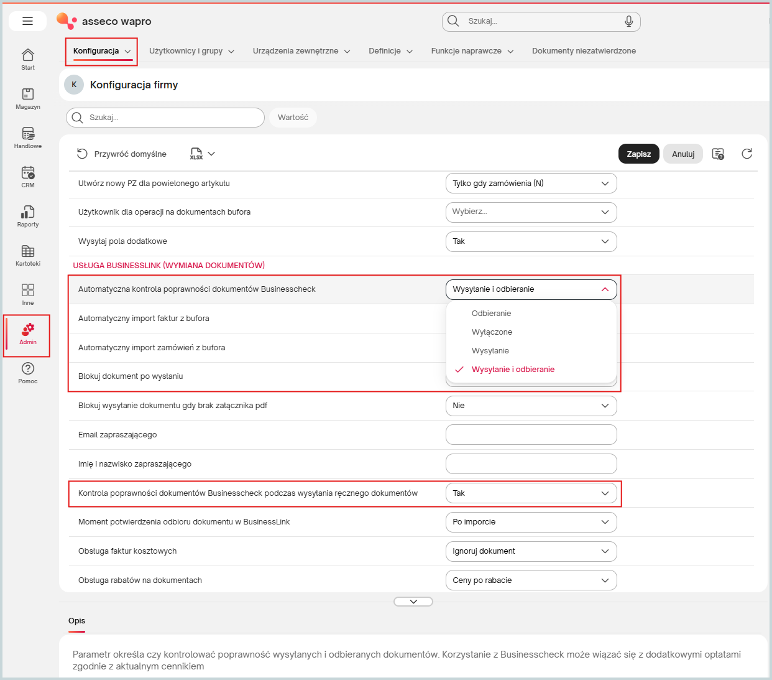Collapse the description panel using chevron handle
This screenshot has width=772, height=680.
point(413,602)
